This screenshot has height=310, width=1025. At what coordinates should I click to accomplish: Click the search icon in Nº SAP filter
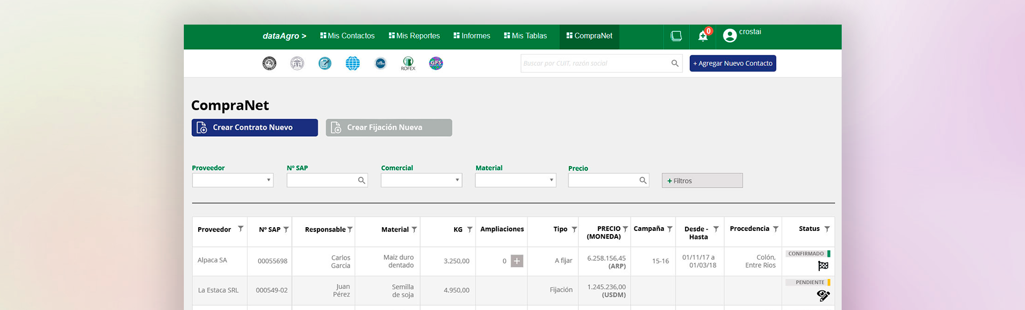pyautogui.click(x=362, y=181)
